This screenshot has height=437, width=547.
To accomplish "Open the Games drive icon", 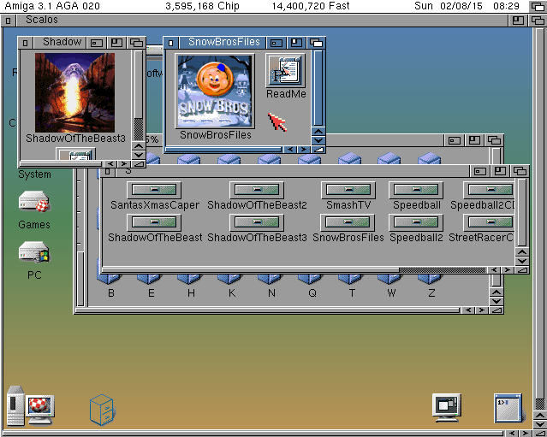I will [34, 202].
